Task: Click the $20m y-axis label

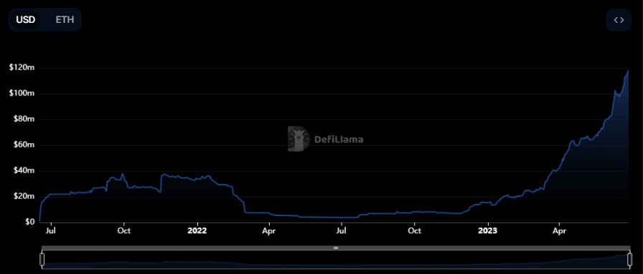Action: [x=24, y=196]
